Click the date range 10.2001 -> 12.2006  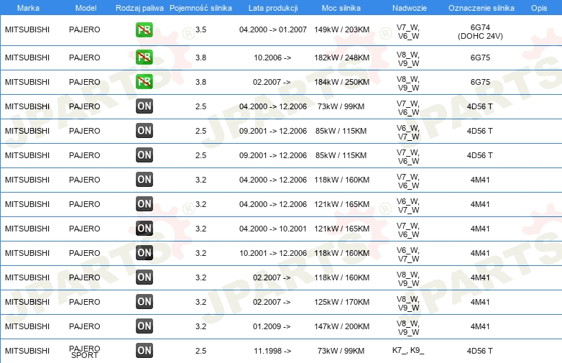coord(273,253)
